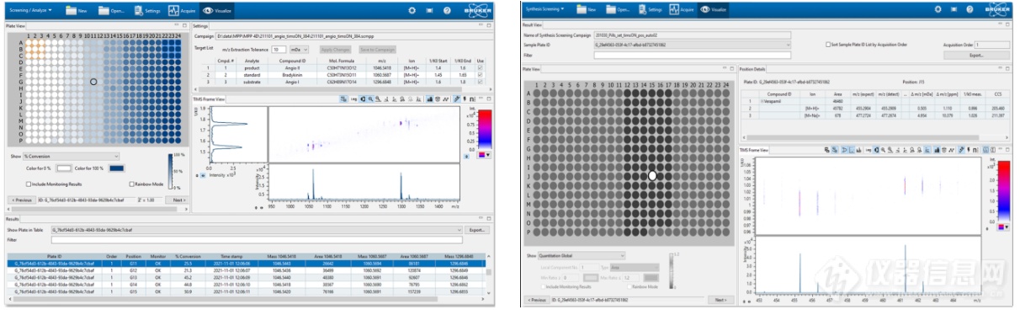This screenshot has height=315, width=1020.
Task: Open the Screening / Analyze mode dropdown
Action: [x=31, y=11]
